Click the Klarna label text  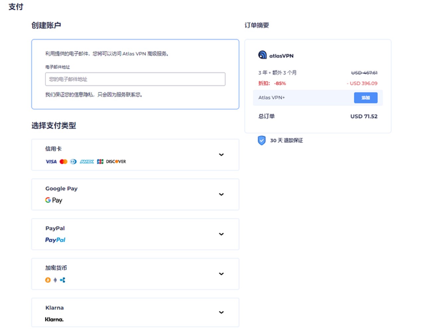coord(54,308)
